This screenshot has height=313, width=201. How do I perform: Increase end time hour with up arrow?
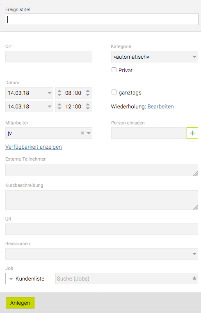pyautogui.click(x=59, y=105)
